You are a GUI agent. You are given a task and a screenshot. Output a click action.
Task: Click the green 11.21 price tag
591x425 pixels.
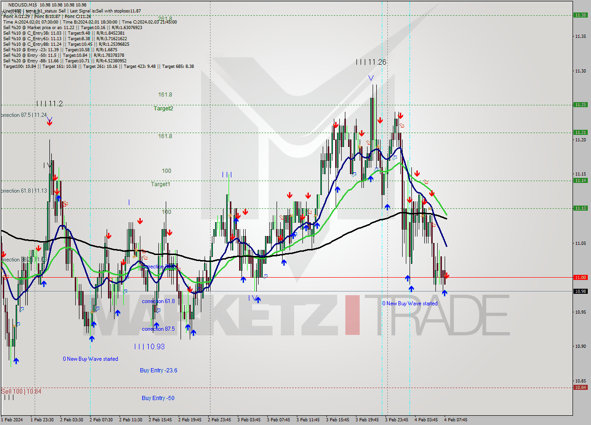point(580,132)
